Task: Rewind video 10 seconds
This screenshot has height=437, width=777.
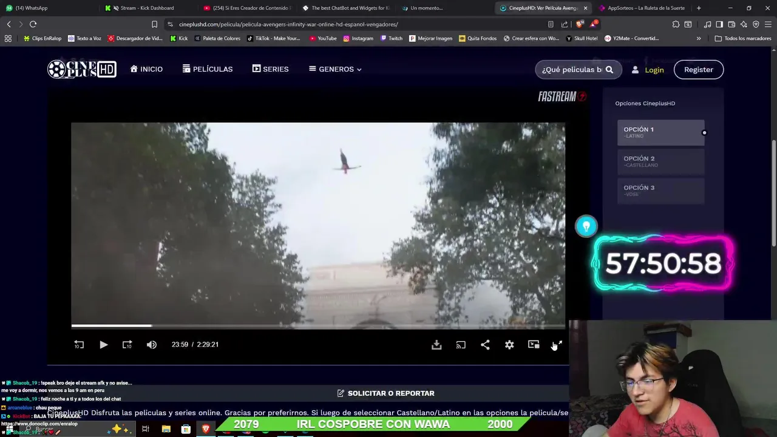Action: click(x=79, y=345)
